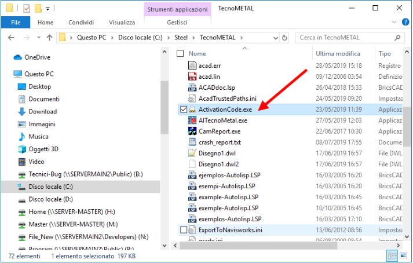Image resolution: width=413 pixels, height=263 pixels.
Task: Click the navigation pane vertical scrollbar
Action: [165, 107]
